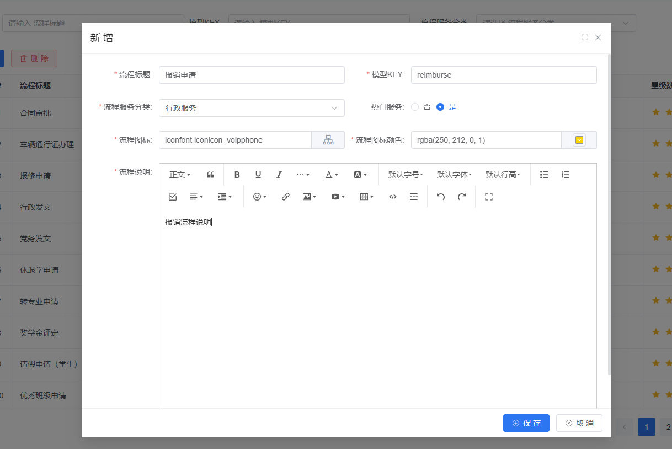Toggle underline formatting in the editor

click(258, 175)
